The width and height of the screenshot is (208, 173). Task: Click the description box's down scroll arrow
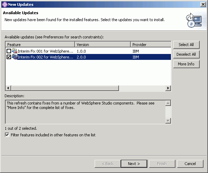click(168, 121)
